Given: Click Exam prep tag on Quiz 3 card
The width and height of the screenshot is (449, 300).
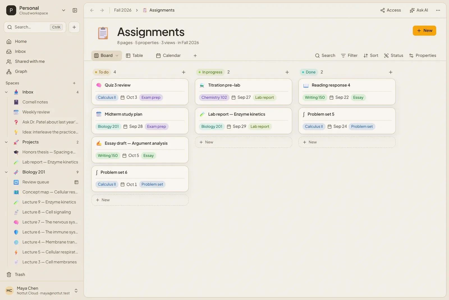Looking at the screenshot, I should click(x=151, y=98).
